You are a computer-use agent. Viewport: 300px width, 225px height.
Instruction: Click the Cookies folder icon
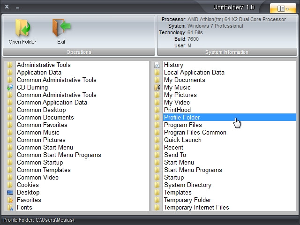(10, 185)
